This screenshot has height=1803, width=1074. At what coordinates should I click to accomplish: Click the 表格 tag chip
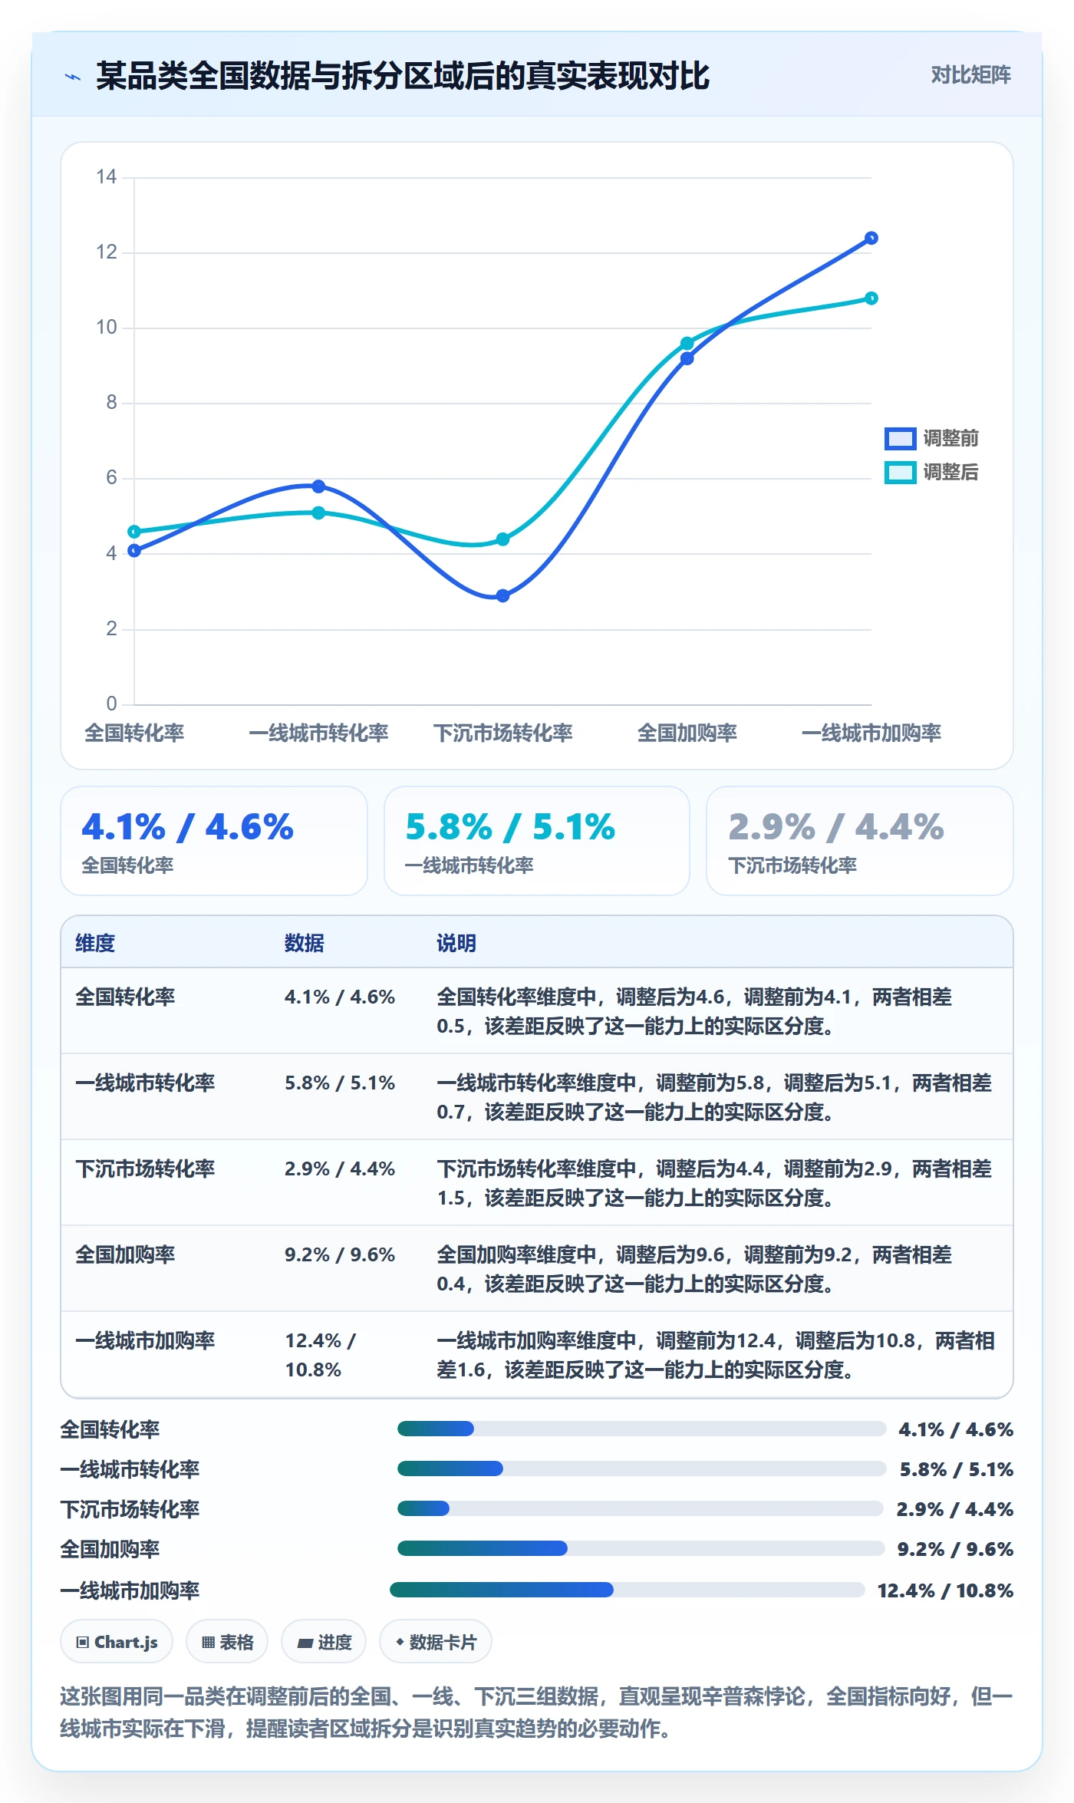(227, 1642)
